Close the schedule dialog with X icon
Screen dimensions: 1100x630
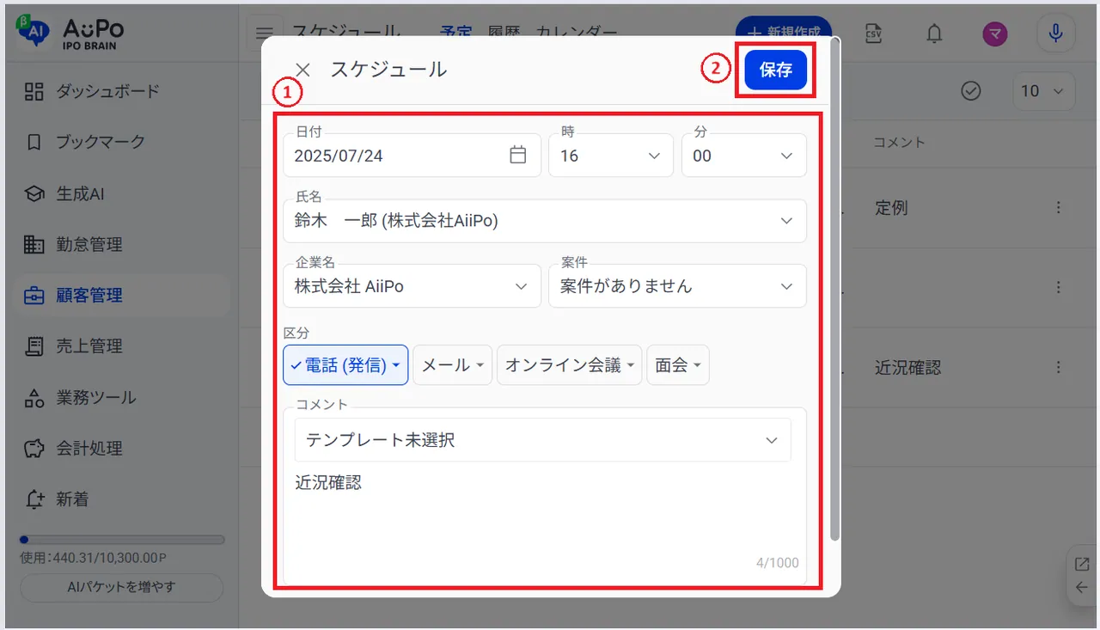tap(302, 70)
